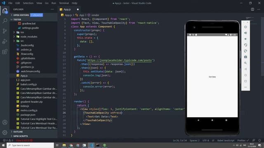Open the Extensions view
This screenshot has height=148, width=264.
5,51
